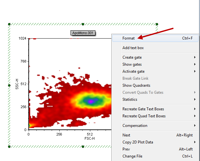
Task: Click the left-middle green resize handle
Action: (9, 85)
